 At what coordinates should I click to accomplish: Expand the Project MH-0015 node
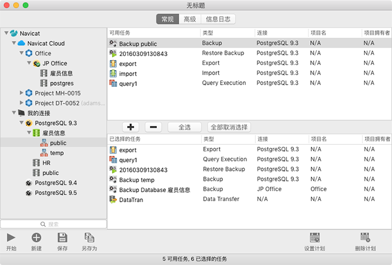tap(22, 93)
